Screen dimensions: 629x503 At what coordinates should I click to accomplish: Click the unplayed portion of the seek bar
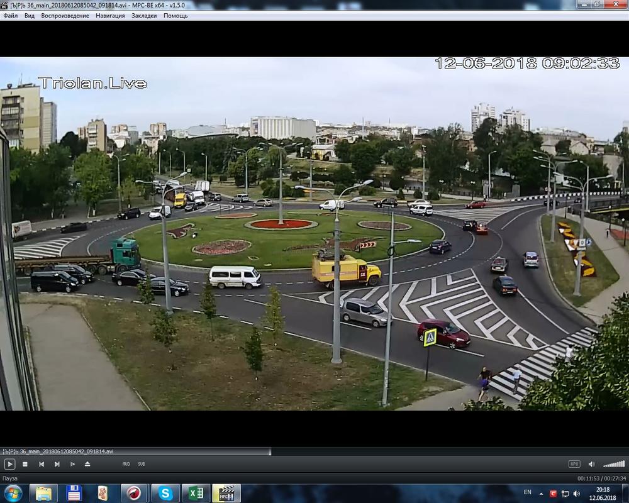[449, 451]
